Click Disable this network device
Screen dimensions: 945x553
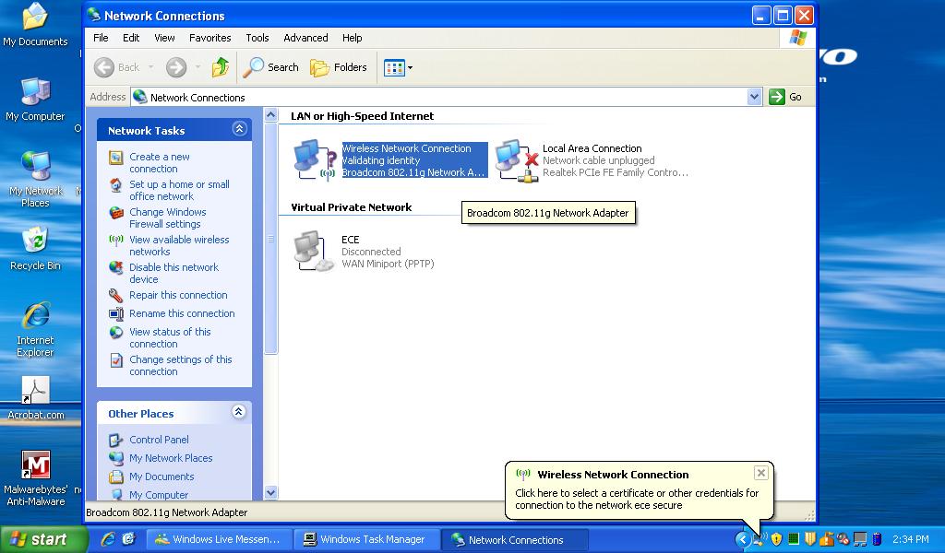click(173, 273)
